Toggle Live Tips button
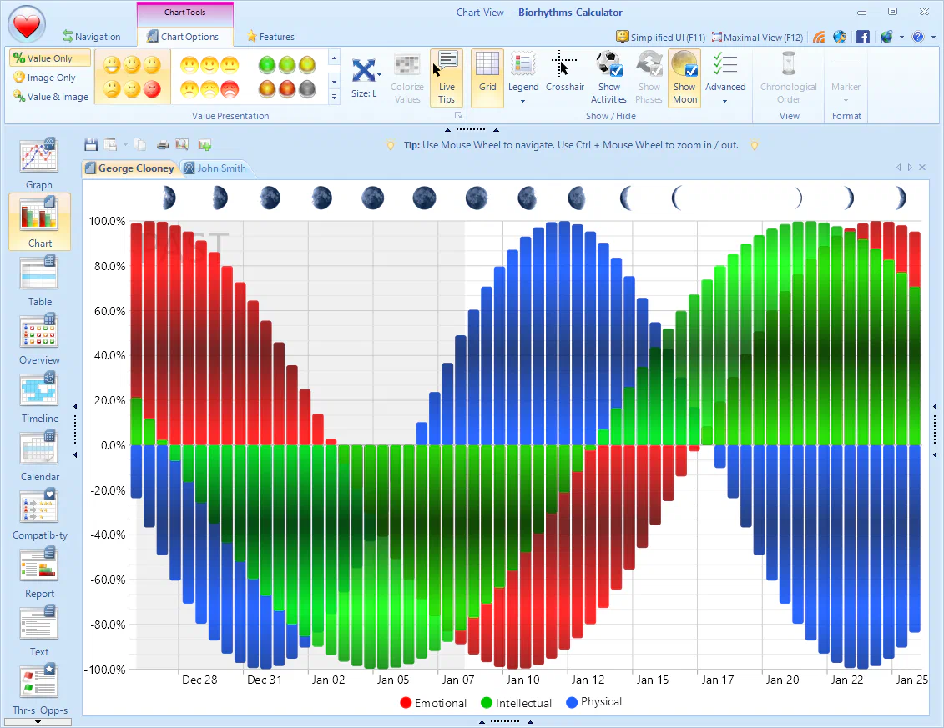Screen dimensions: 944x728 point(447,78)
